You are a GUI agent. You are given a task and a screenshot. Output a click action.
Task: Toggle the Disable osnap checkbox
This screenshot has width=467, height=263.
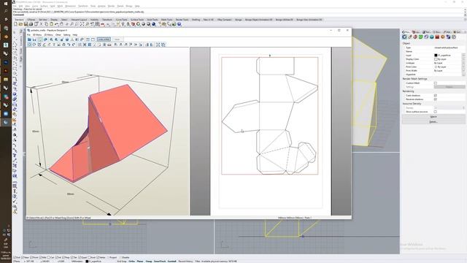[121, 257]
